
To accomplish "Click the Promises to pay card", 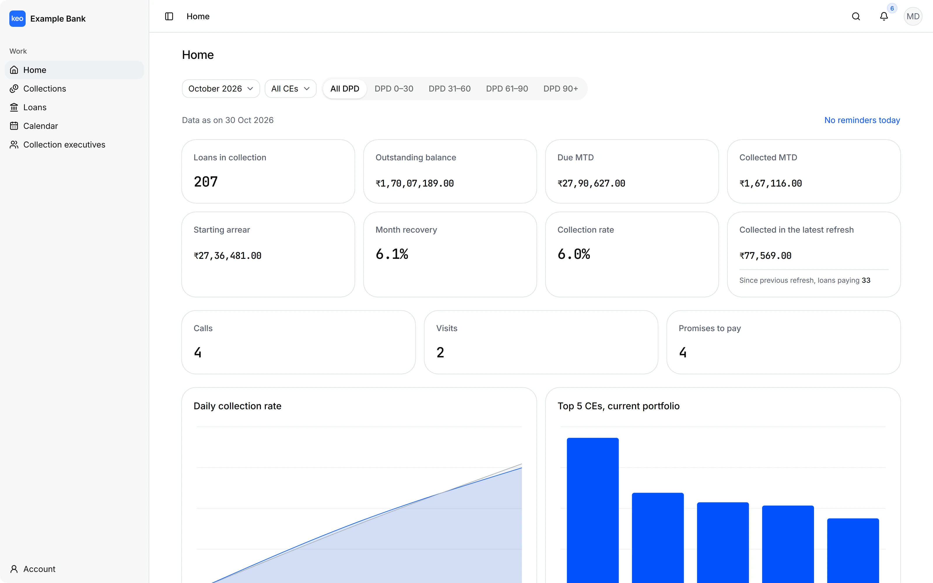I will coord(783,342).
